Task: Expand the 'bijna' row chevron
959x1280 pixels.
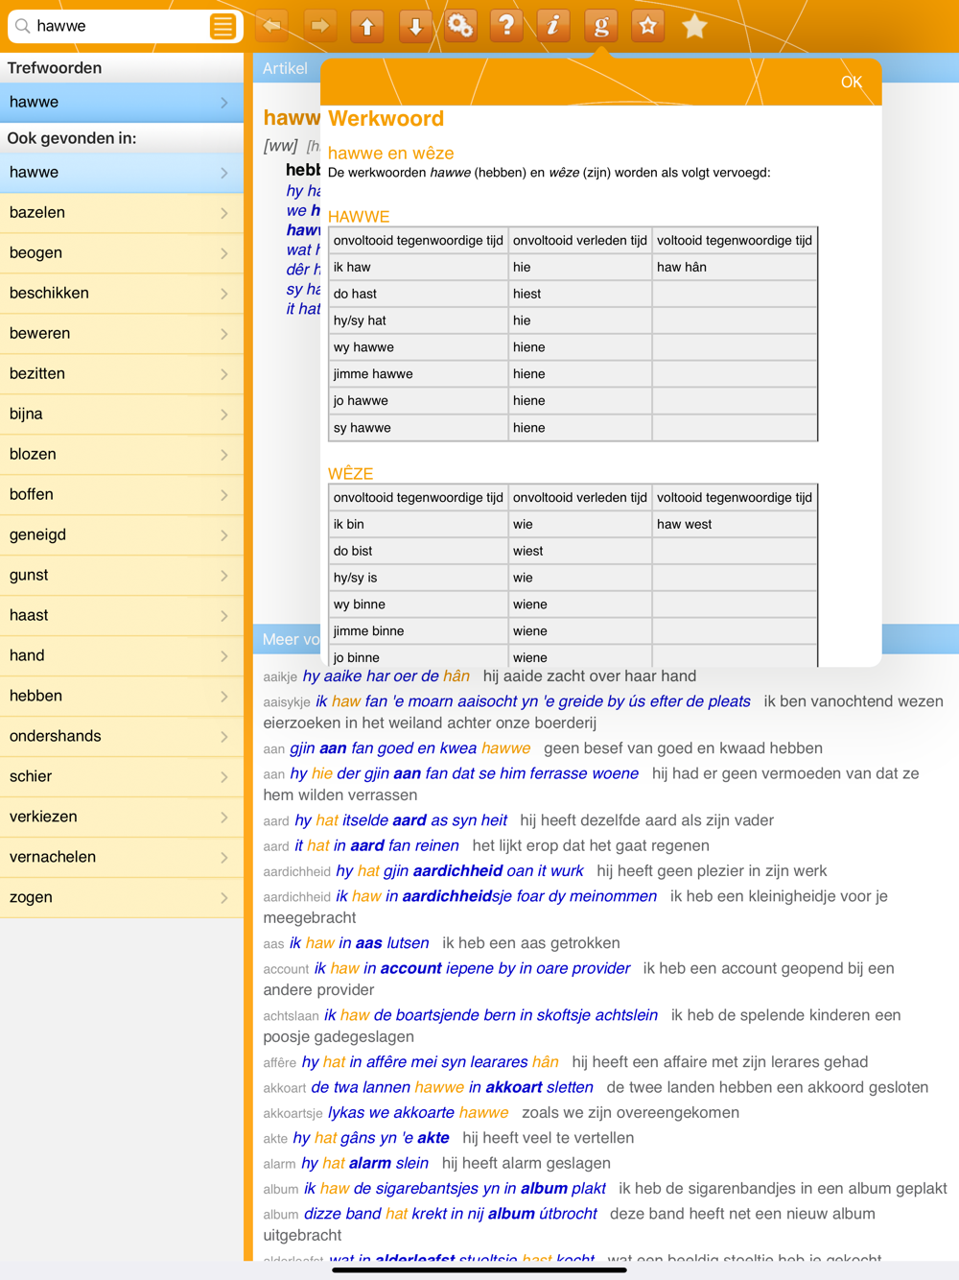Action: [224, 415]
